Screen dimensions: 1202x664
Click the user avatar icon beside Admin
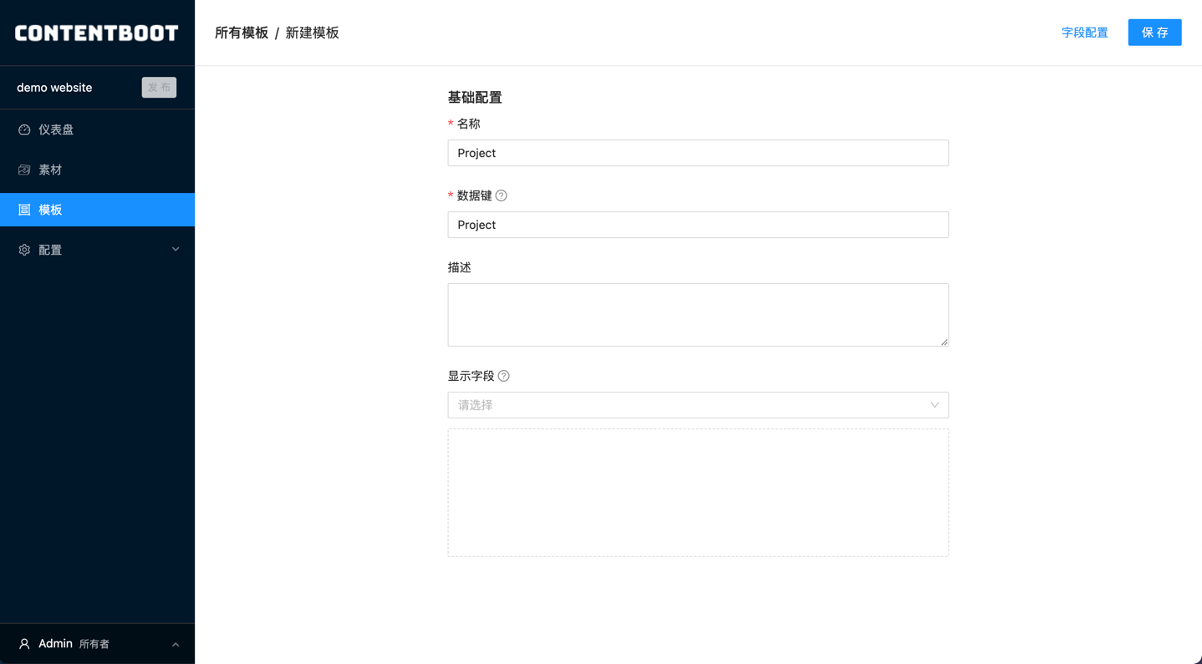click(x=24, y=644)
